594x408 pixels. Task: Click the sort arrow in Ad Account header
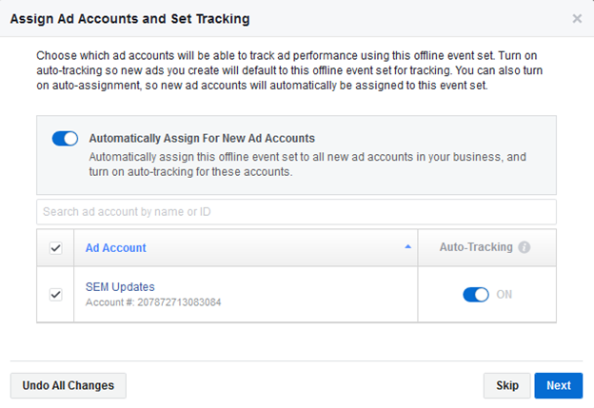point(408,247)
